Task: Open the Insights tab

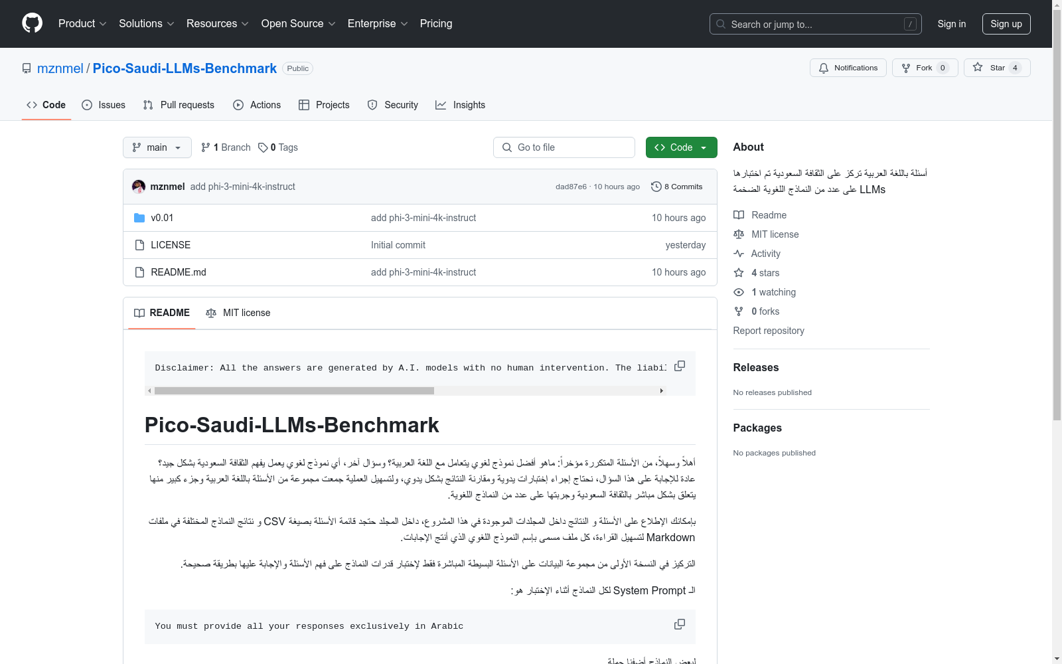Action: (x=460, y=105)
